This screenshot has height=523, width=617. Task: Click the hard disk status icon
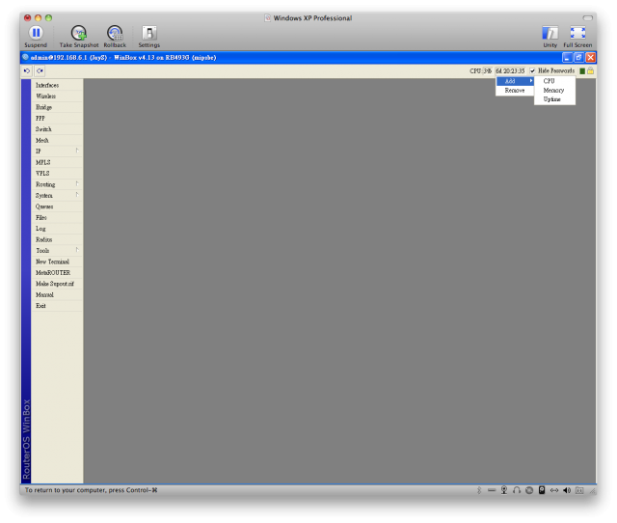pyautogui.click(x=542, y=490)
